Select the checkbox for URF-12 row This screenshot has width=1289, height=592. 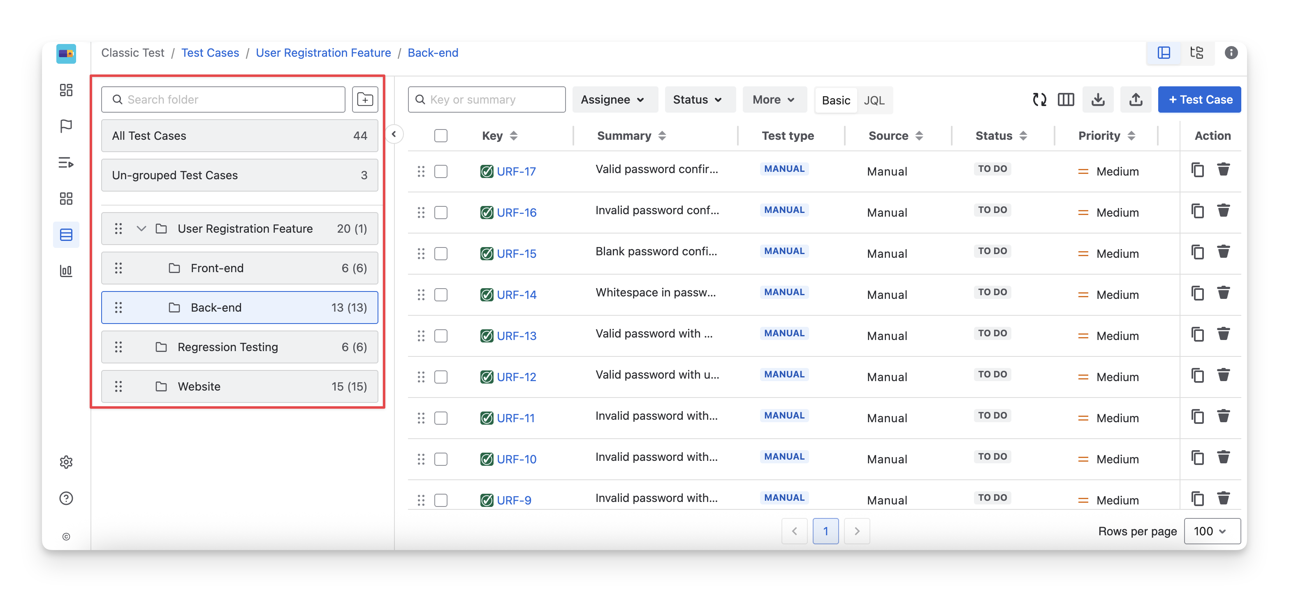point(441,377)
